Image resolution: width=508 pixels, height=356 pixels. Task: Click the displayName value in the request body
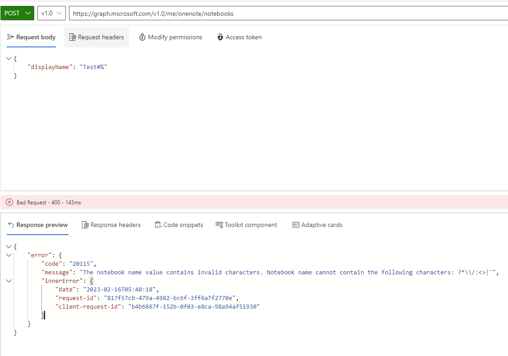point(93,67)
